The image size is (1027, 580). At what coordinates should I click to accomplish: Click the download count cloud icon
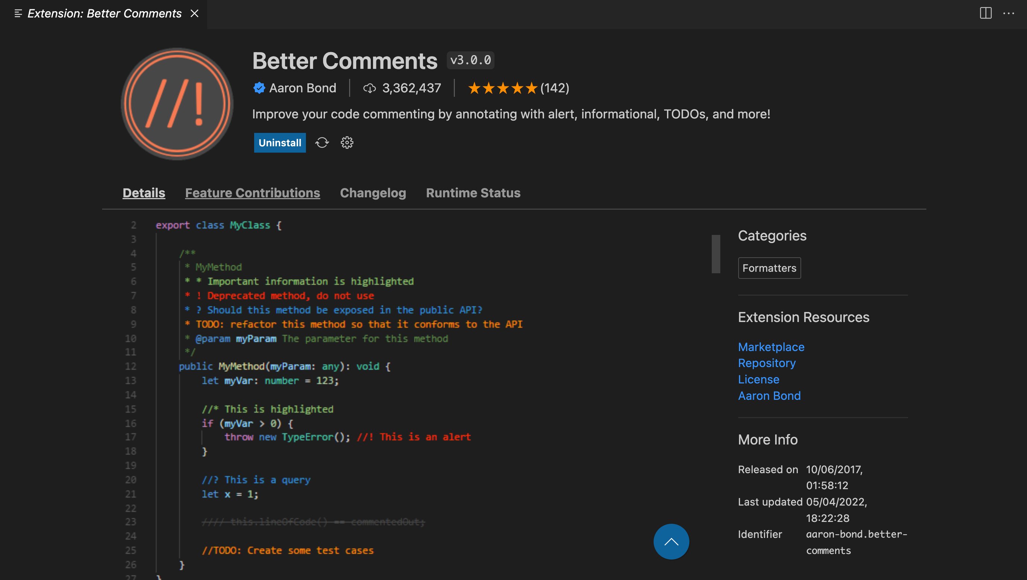(x=370, y=88)
